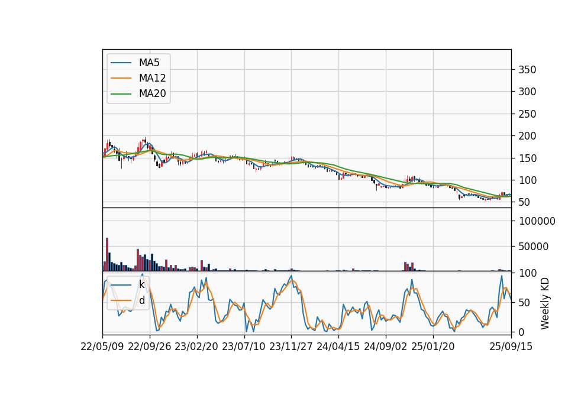
Task: Click the 150 price axis label
Action: (527, 158)
